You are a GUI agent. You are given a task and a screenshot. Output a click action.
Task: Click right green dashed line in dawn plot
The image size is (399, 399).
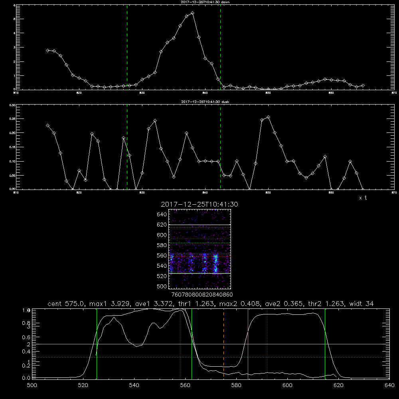point(220,47)
